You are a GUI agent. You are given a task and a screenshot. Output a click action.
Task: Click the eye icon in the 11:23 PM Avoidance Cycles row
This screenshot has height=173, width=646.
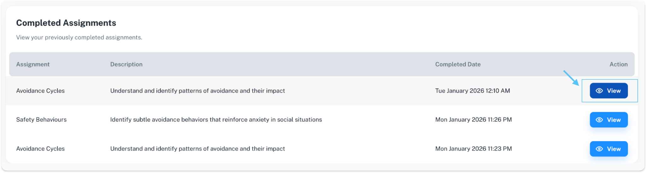tap(599, 149)
